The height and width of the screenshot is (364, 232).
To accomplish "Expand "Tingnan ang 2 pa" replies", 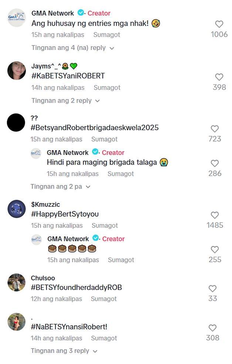I will point(60,187).
